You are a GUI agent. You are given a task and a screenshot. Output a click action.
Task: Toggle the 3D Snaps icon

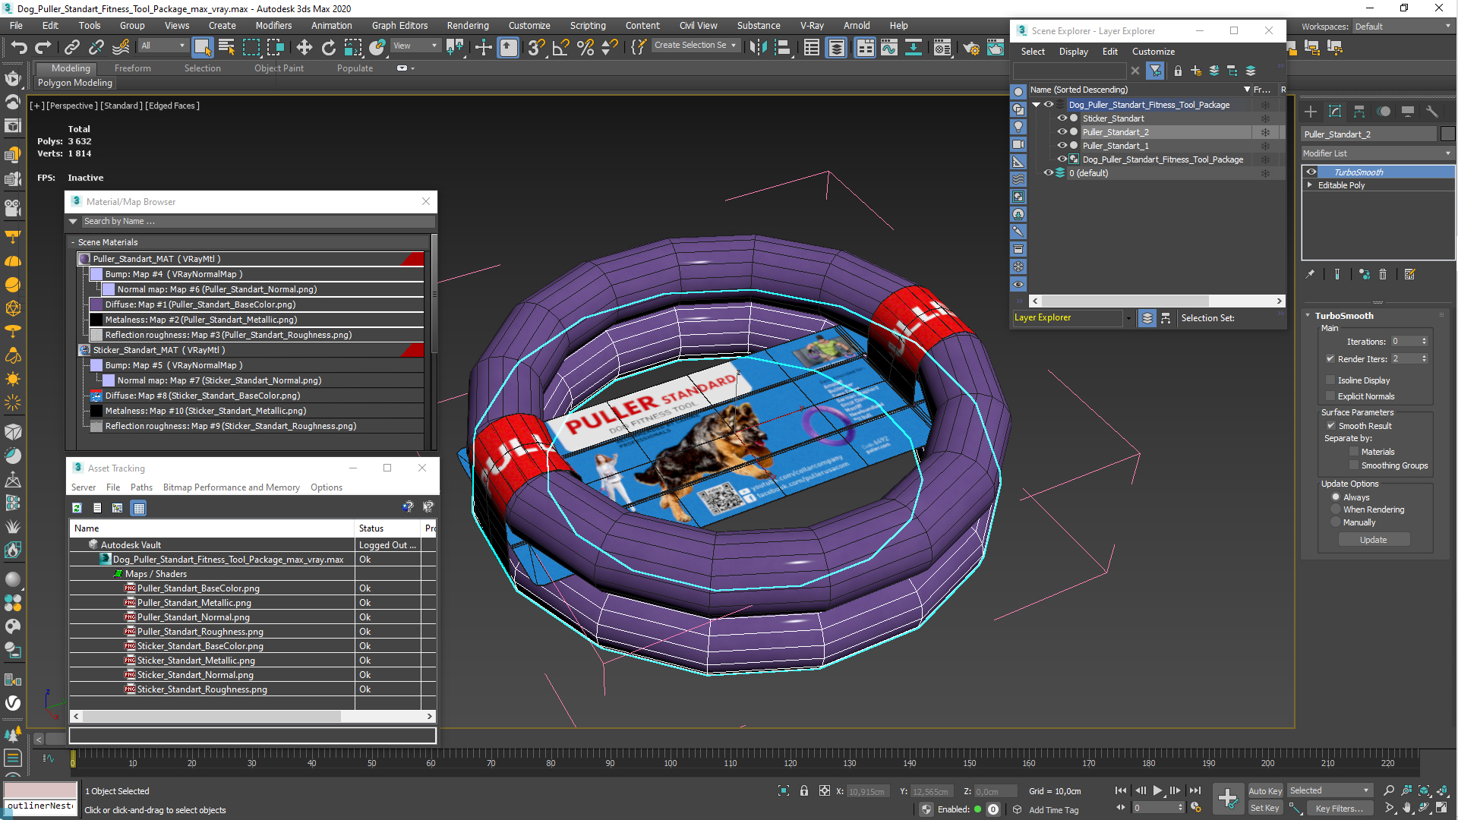point(536,47)
